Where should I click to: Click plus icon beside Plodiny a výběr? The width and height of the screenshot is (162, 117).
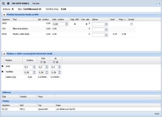tap(4, 54)
